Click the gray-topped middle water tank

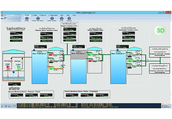(78, 67)
